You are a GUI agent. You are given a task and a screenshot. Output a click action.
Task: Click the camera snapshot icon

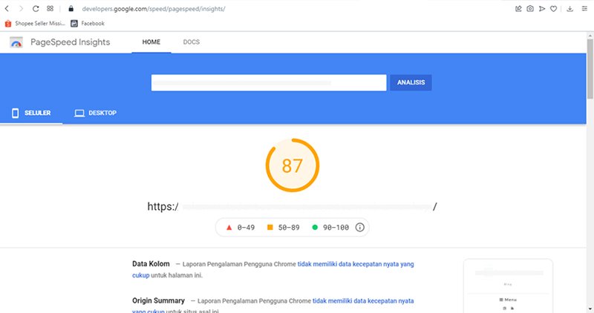tap(530, 8)
